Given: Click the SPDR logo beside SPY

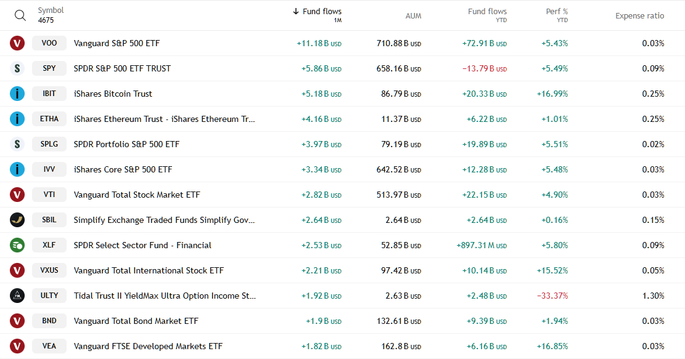Looking at the screenshot, I should click(x=17, y=68).
